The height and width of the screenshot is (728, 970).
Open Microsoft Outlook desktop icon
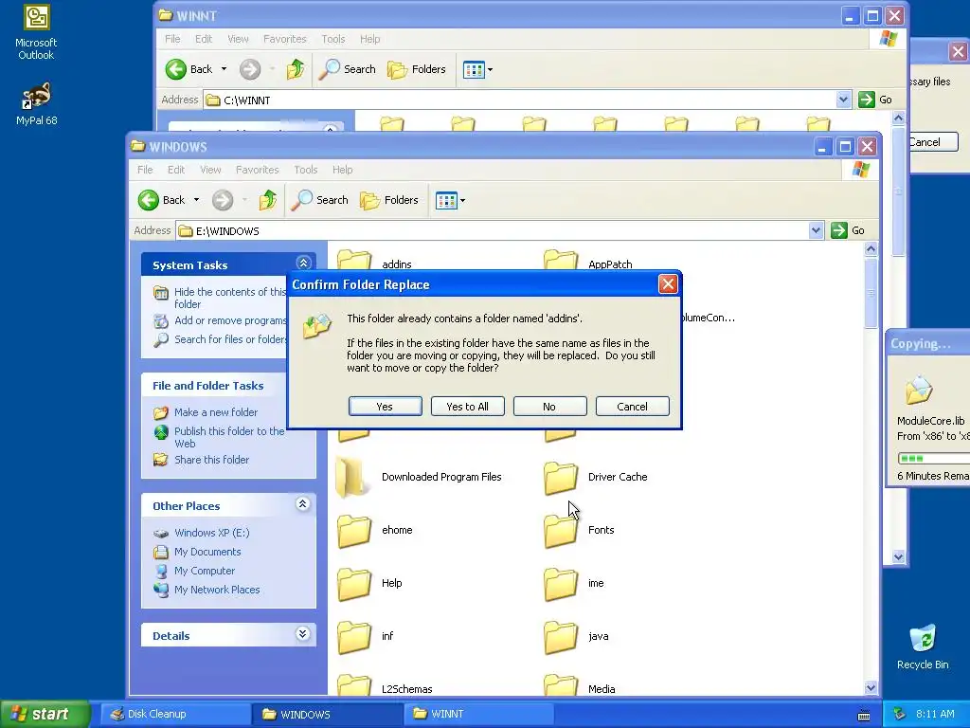pyautogui.click(x=36, y=32)
